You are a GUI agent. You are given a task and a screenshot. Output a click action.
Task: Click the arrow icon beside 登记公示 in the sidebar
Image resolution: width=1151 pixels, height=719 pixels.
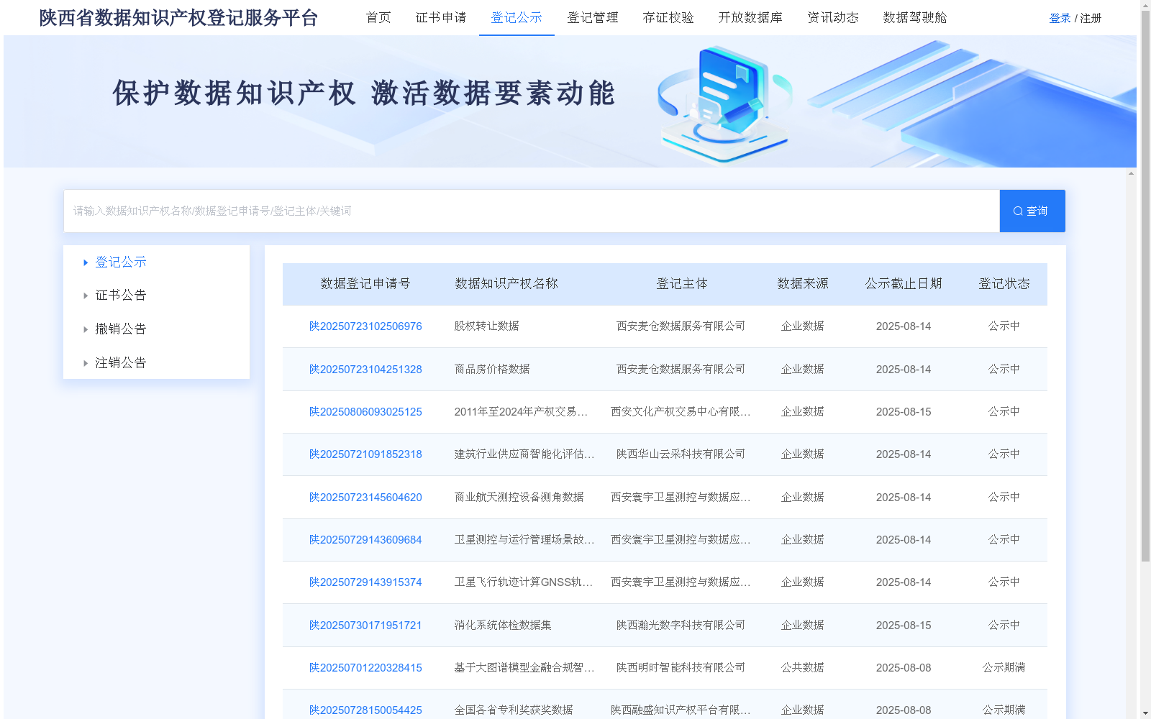pos(86,262)
